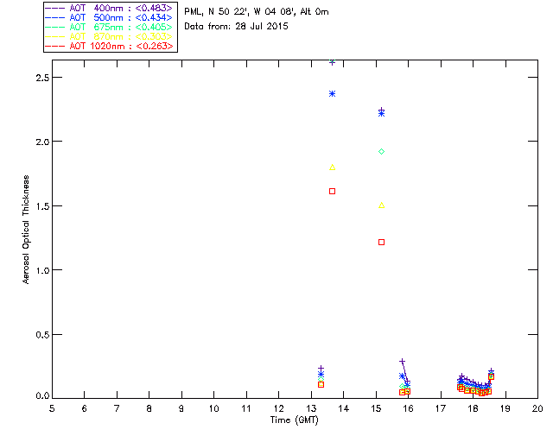This screenshot has height=442, width=553.
Task: Click the 13 x-axis tick label
Action: [x=311, y=409]
